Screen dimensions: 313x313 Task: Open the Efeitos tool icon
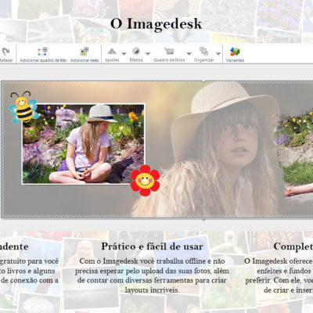(136, 51)
